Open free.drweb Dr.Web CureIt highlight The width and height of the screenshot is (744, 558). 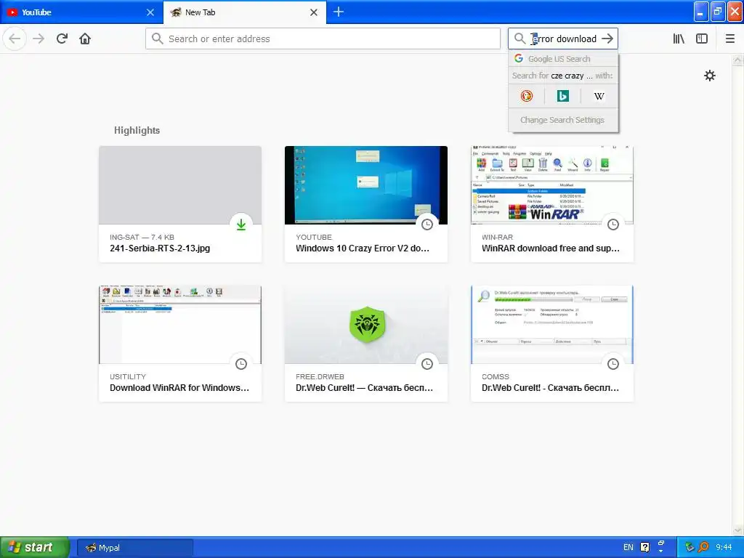366,344
